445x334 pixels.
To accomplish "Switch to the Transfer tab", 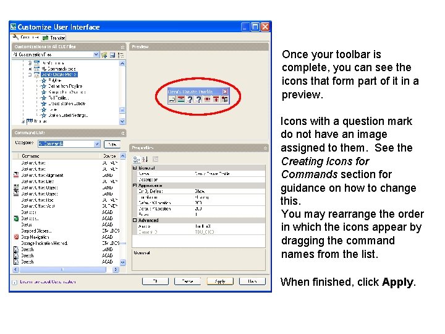I will (54, 38).
